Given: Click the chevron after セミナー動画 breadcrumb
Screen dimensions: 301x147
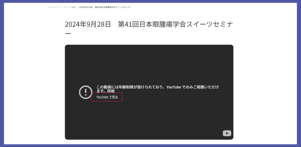Looking at the screenshot, I should (x=77, y=7).
